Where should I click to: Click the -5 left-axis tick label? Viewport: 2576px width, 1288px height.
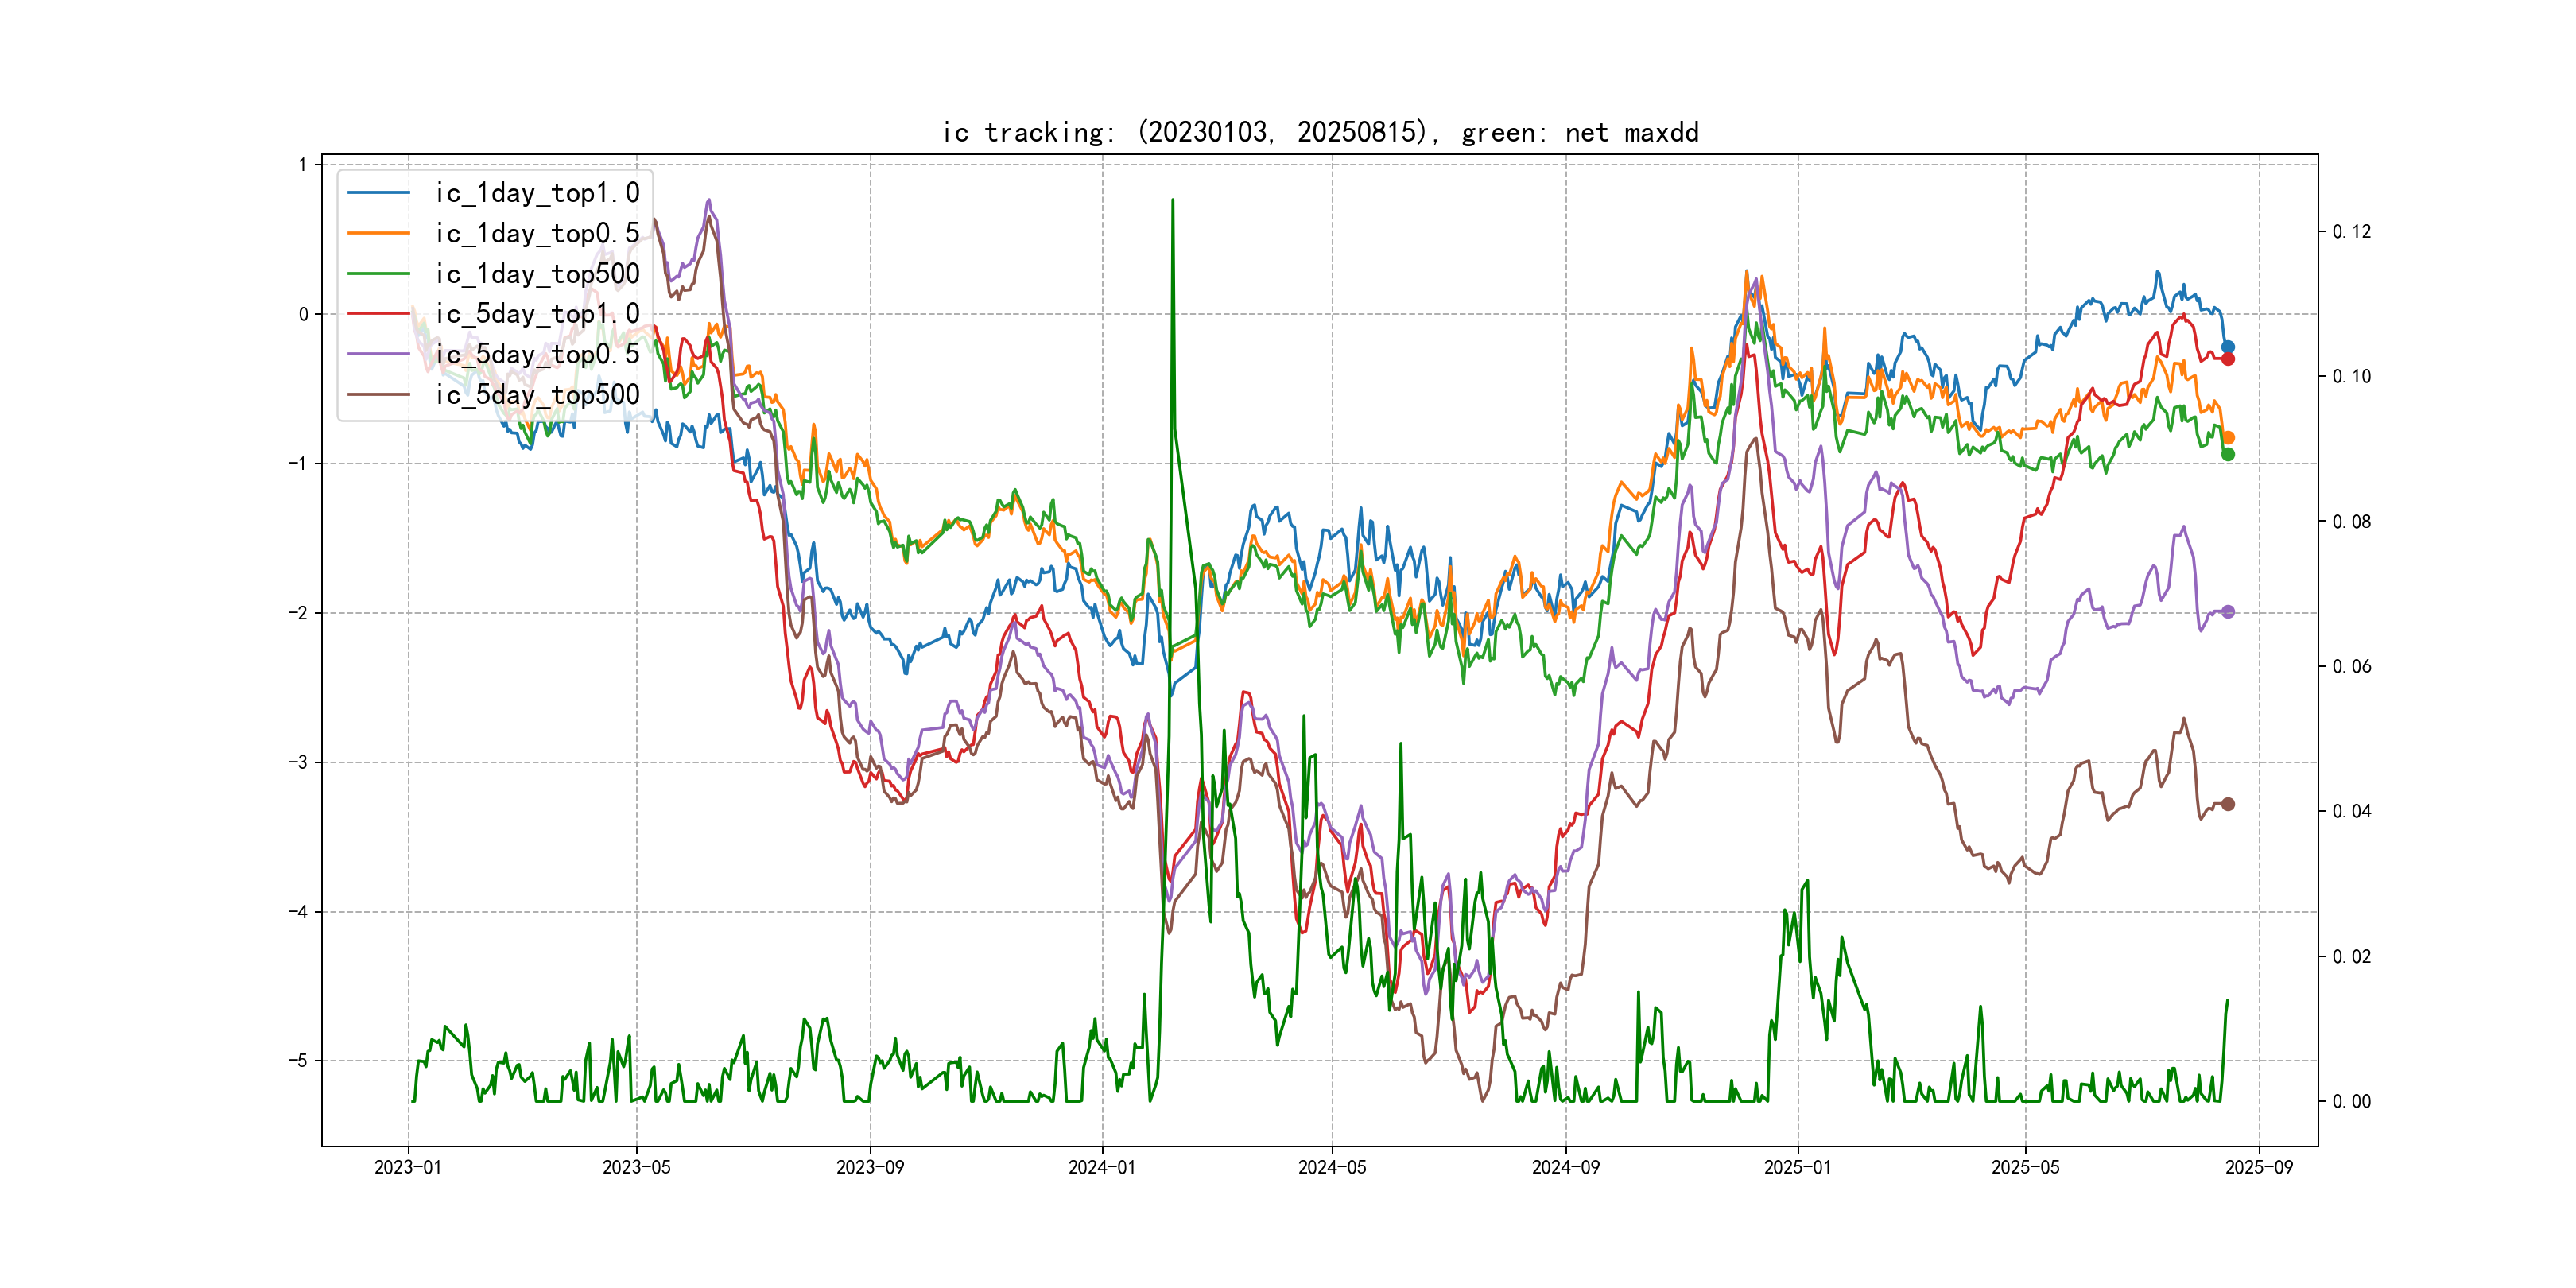[298, 1060]
